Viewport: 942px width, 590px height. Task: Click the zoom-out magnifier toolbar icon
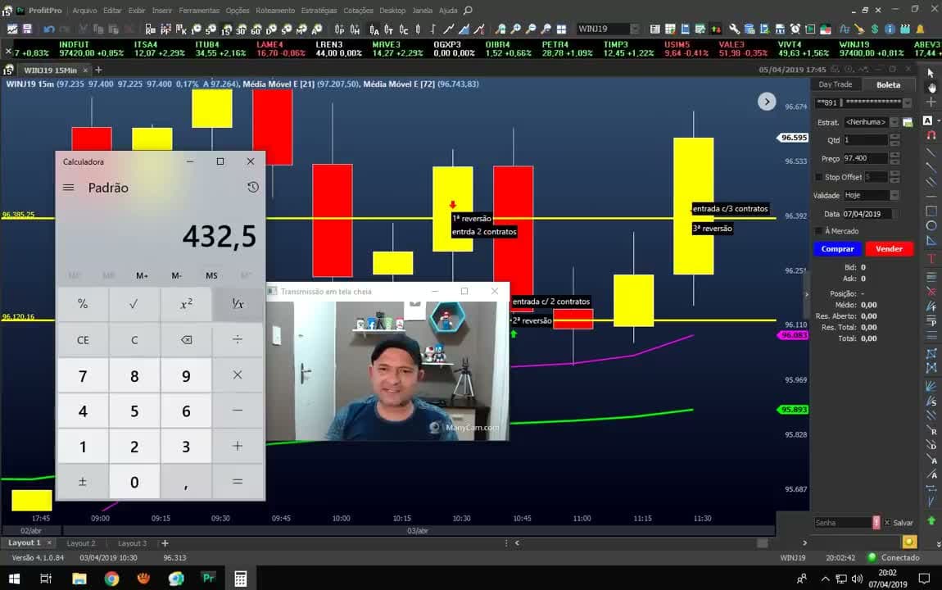(531, 29)
